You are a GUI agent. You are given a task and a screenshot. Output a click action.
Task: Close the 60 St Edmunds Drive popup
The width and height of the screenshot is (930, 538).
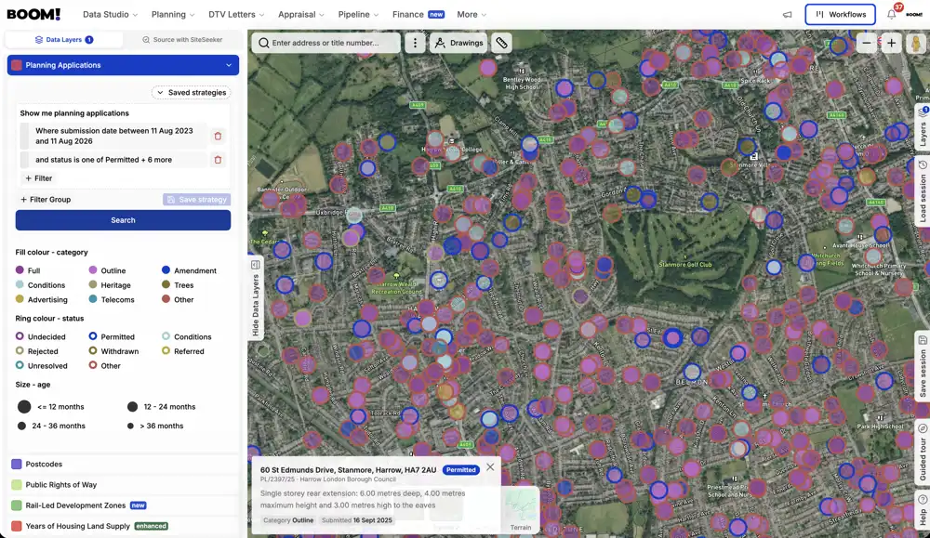[490, 466]
